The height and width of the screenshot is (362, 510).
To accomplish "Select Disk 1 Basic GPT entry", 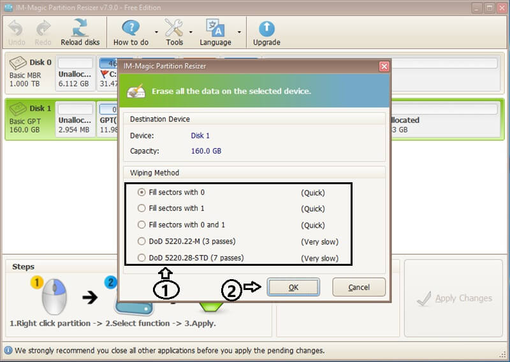I will pyautogui.click(x=30, y=119).
